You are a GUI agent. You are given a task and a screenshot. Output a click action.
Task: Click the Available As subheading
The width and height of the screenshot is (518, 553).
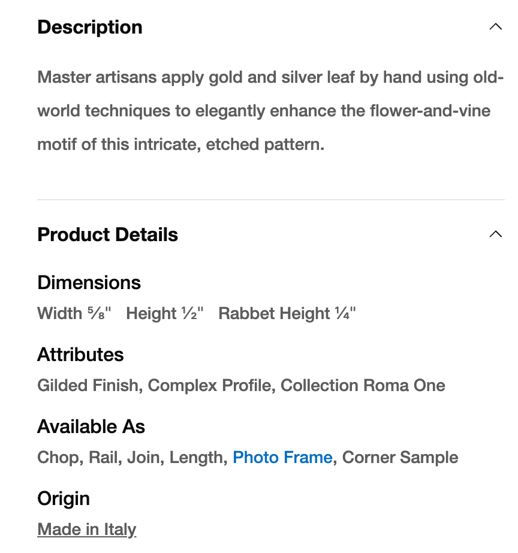pos(91,426)
